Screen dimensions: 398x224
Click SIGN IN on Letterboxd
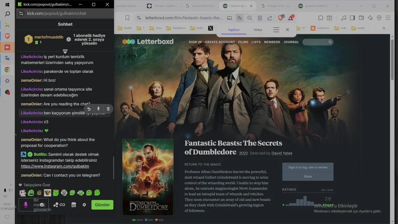(x=195, y=42)
